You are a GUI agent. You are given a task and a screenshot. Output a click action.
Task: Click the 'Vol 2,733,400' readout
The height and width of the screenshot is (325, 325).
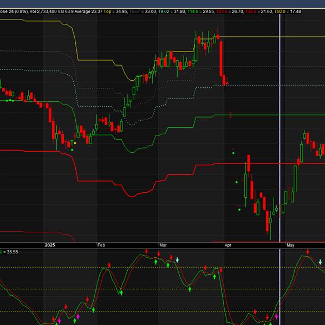[x=43, y=11]
